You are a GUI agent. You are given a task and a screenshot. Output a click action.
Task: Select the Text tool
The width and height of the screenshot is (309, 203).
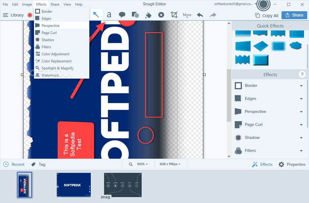click(x=109, y=15)
